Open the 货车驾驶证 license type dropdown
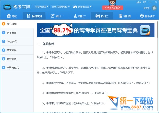This screenshot has height=113, width=159. 42,7
